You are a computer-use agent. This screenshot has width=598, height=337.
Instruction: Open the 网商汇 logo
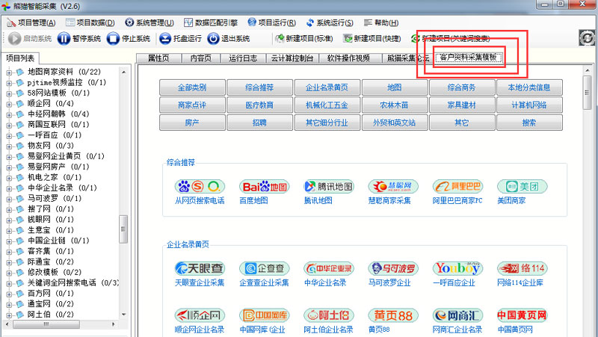tap(457, 315)
